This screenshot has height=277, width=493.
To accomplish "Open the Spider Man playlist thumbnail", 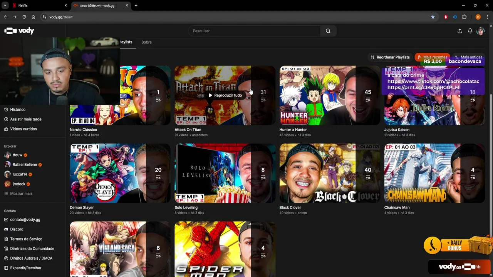I will coord(225,249).
